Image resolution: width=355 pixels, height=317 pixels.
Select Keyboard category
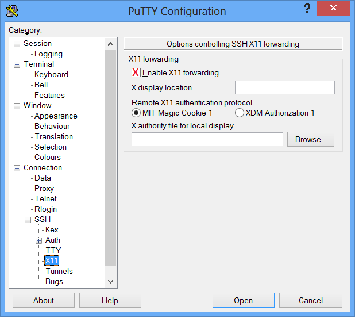pyautogui.click(x=51, y=75)
